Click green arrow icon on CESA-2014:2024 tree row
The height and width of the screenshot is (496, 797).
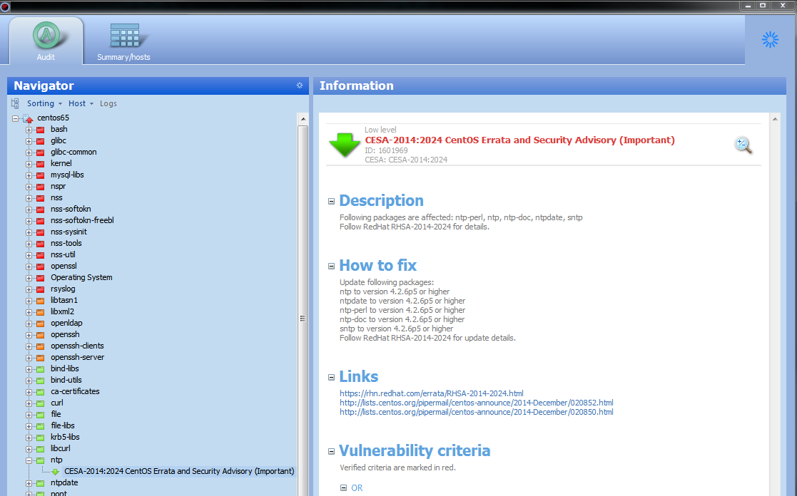[56, 472]
